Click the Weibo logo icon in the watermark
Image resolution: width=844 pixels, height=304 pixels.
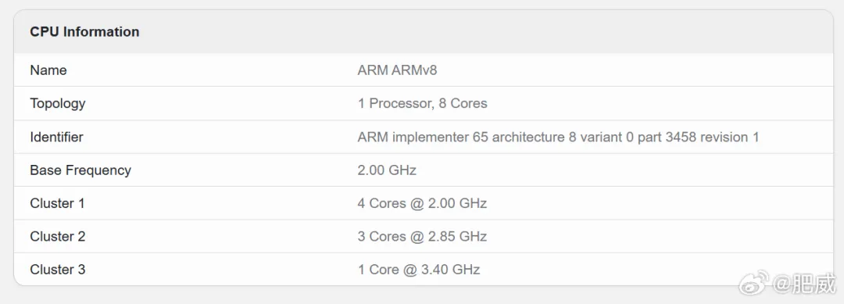coord(754,282)
